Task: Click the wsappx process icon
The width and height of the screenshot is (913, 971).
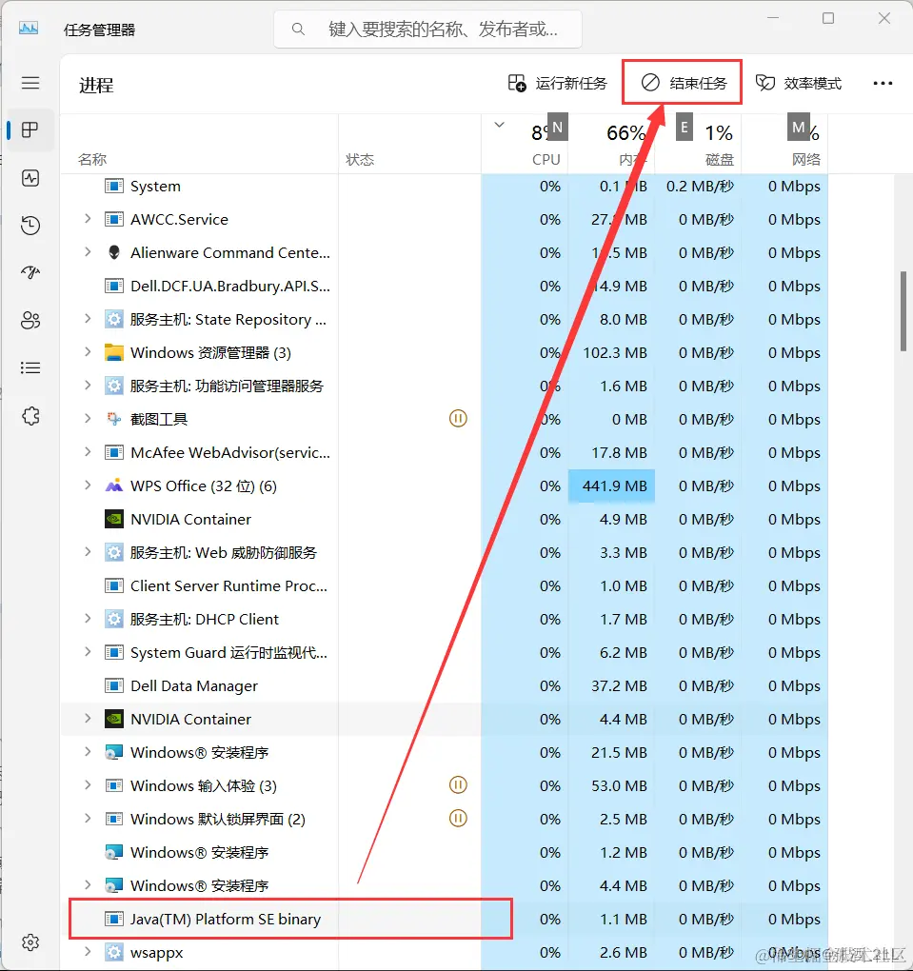Action: click(x=114, y=952)
